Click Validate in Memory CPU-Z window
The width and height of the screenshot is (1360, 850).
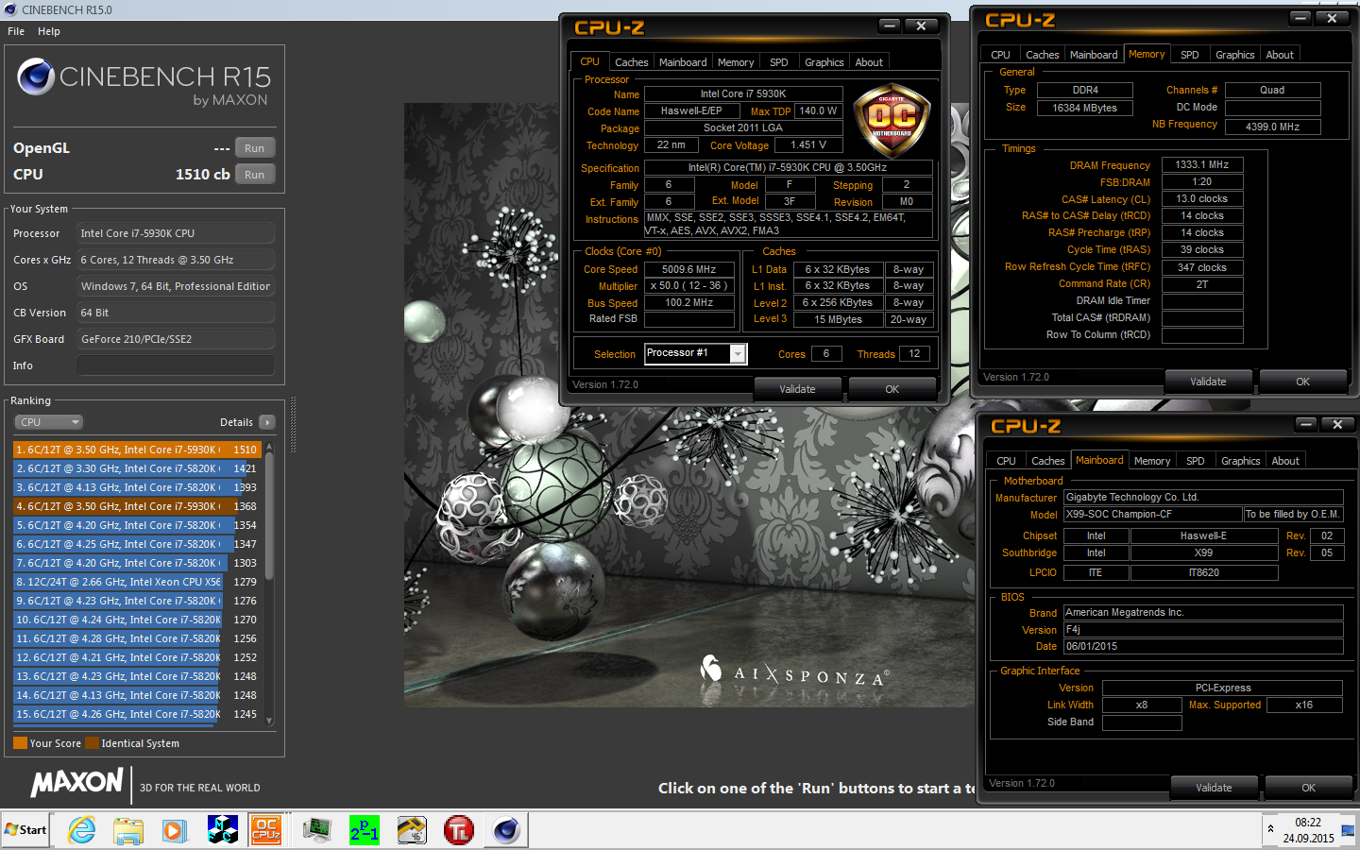coord(1208,382)
